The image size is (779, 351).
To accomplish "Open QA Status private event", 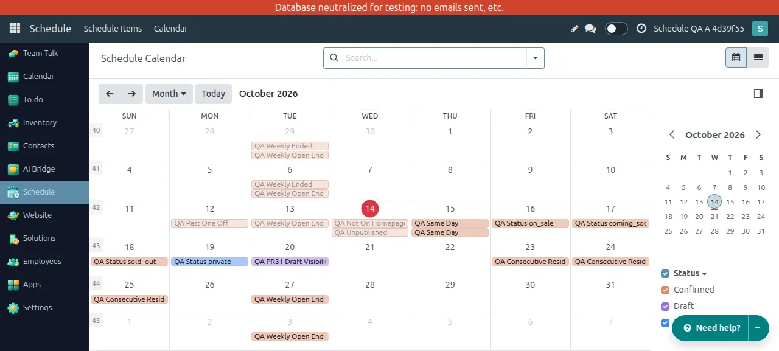I will (x=209, y=262).
